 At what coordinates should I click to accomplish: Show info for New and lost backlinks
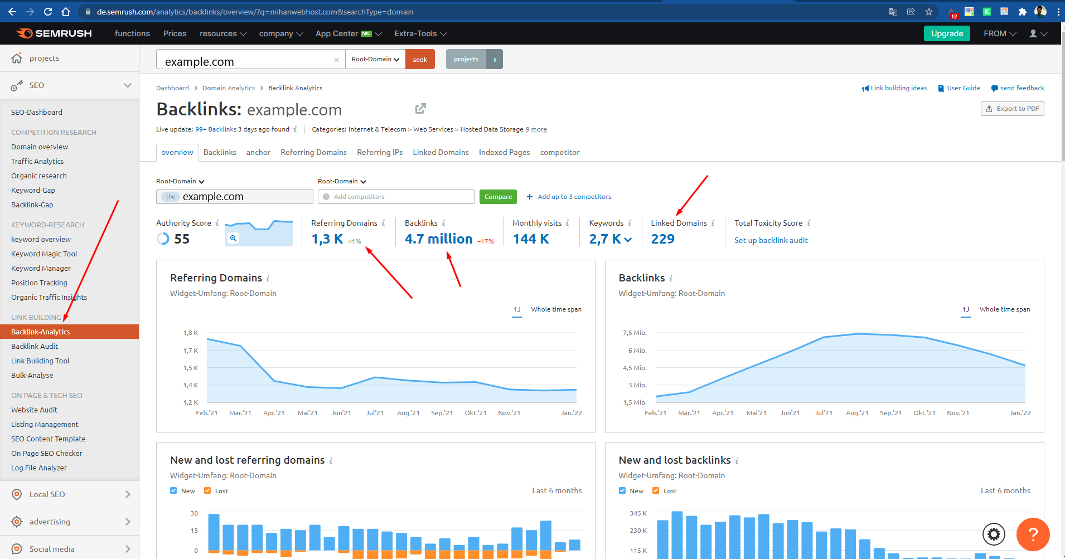point(737,461)
